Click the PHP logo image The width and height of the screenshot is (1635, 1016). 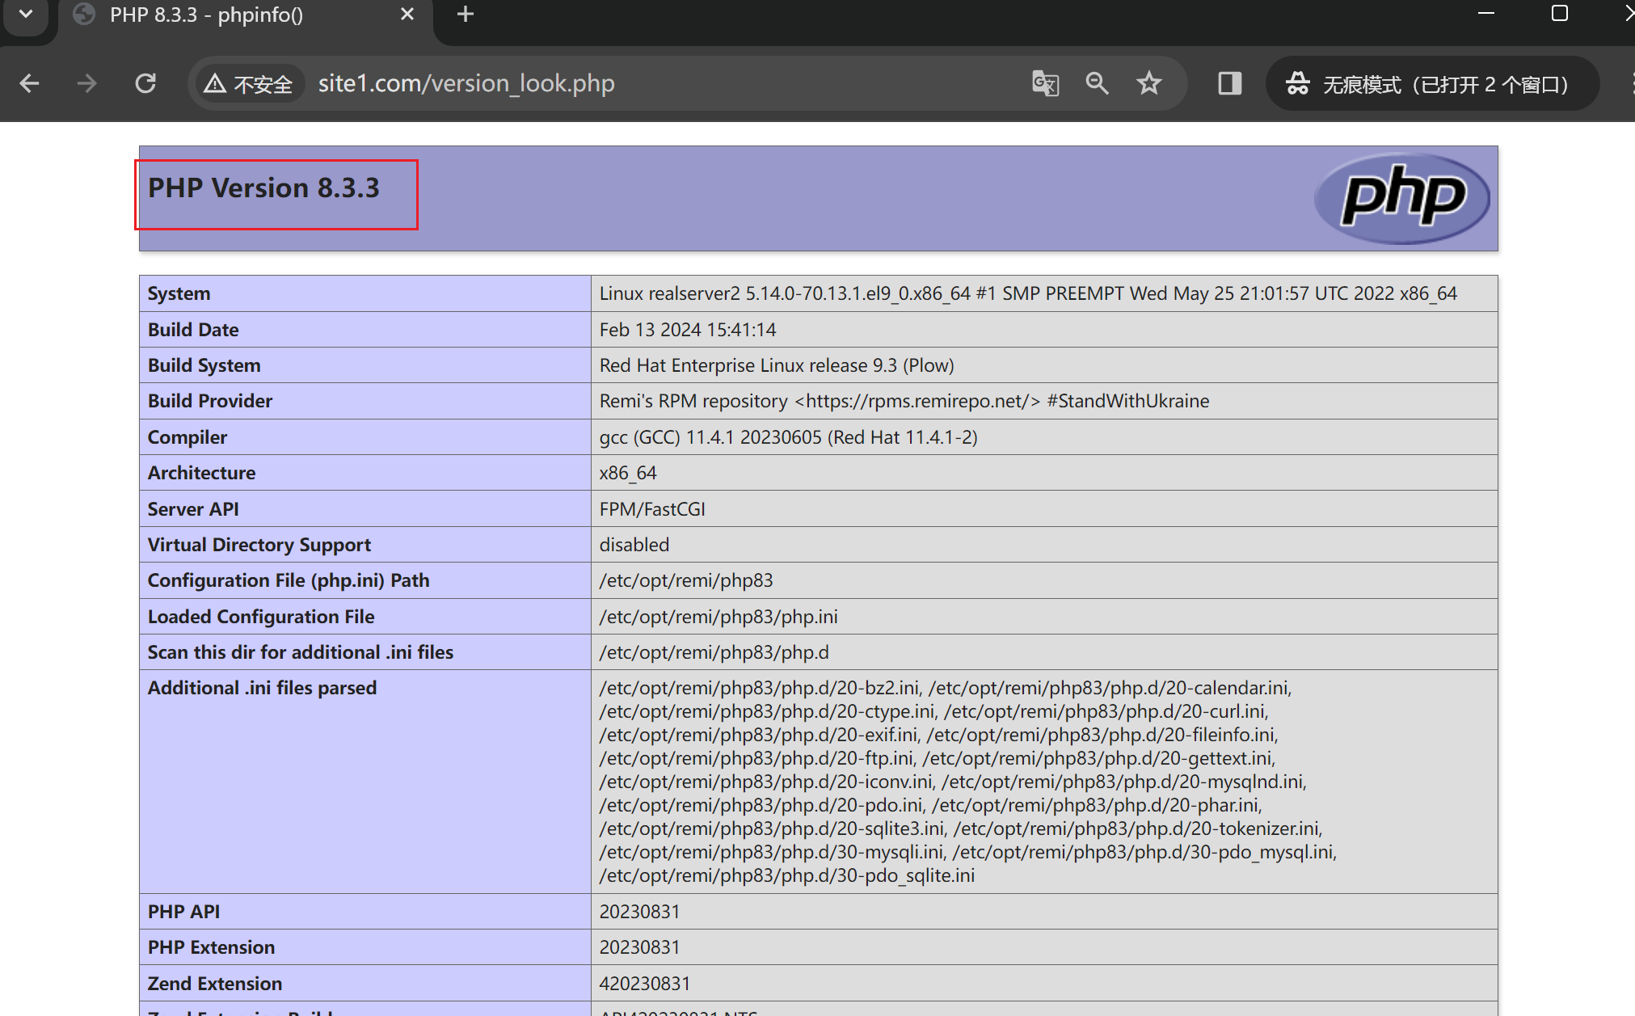(1402, 198)
